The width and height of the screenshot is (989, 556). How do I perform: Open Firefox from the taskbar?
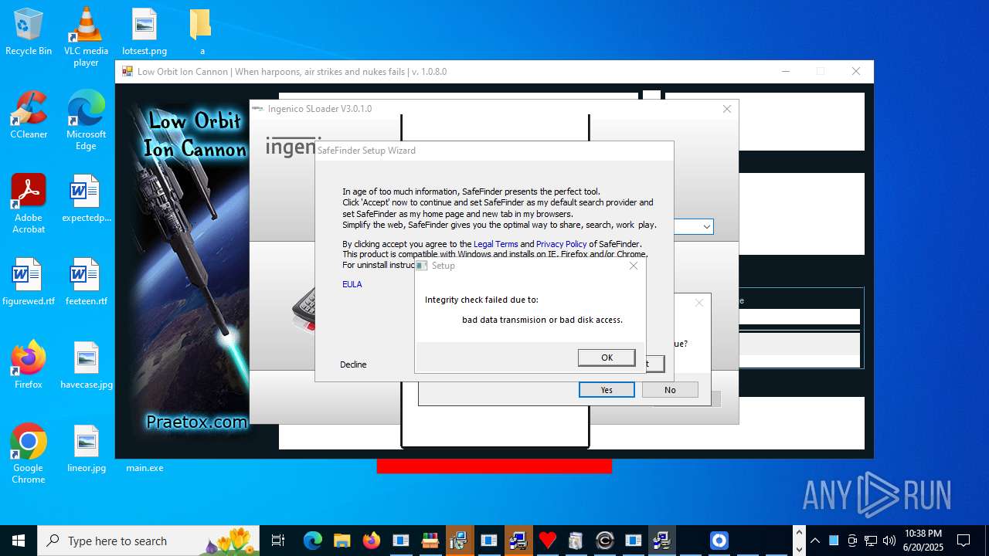(x=371, y=541)
